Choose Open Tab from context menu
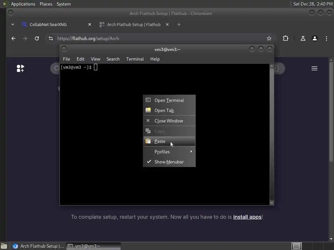Image resolution: width=334 pixels, height=250 pixels. click(169, 111)
